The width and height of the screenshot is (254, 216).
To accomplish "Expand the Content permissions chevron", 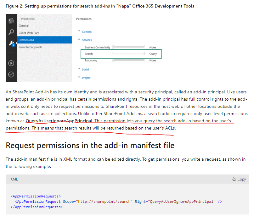I will tap(79, 31).
